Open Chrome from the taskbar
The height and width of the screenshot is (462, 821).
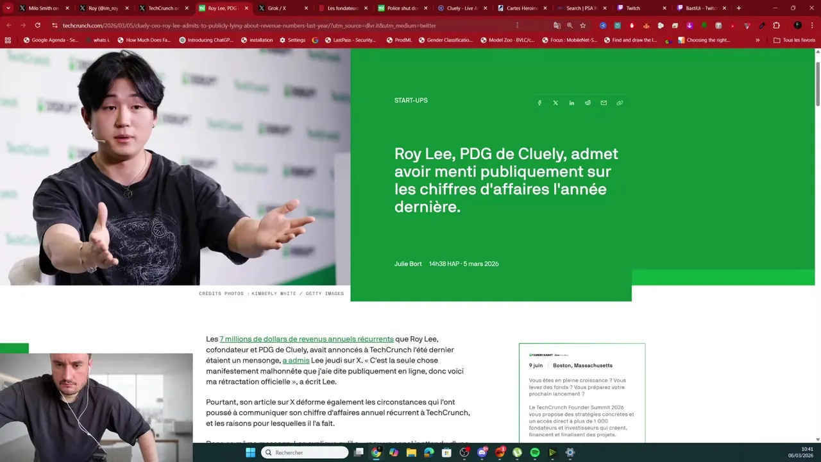coord(376,452)
